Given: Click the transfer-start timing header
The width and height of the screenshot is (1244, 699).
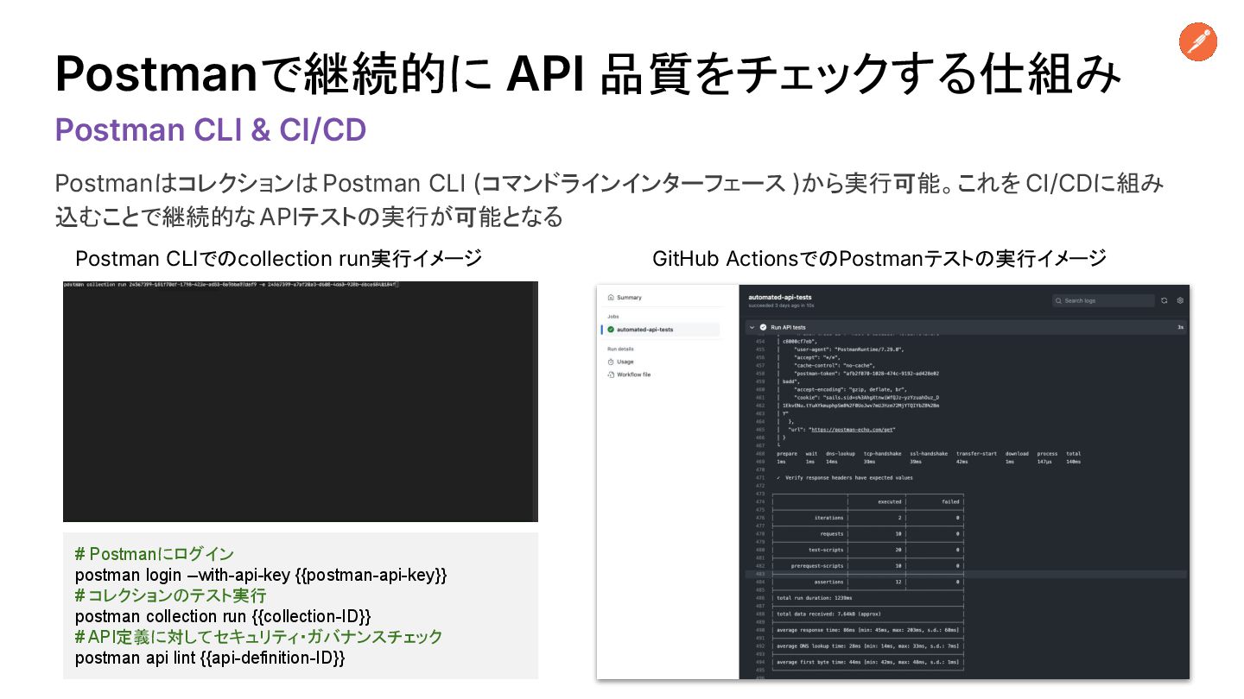Looking at the screenshot, I should pos(975,453).
